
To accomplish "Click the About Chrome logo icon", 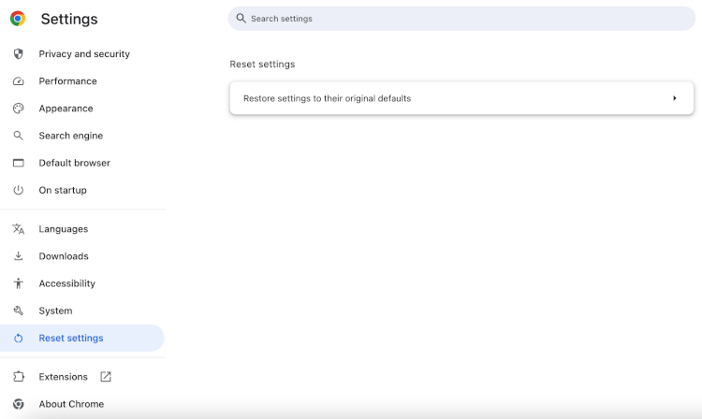I will point(19,404).
